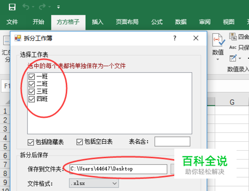This screenshot has width=249, height=191.
Task: Click the Undo arrow icon
Action: click(x=26, y=7)
